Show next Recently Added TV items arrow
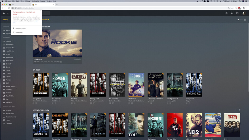 pos(240,110)
